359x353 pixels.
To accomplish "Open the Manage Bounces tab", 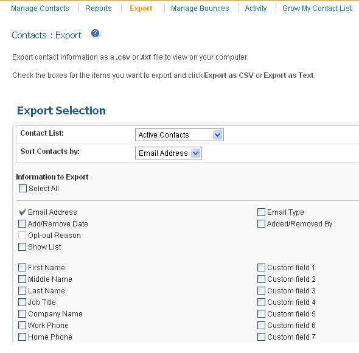I will 200,9.
